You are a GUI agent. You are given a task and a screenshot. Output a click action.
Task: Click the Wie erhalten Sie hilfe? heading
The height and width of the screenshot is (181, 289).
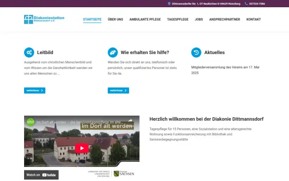(x=145, y=53)
